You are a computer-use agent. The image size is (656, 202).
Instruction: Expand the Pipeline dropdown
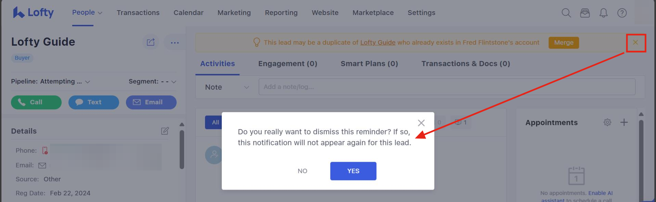[x=51, y=81]
